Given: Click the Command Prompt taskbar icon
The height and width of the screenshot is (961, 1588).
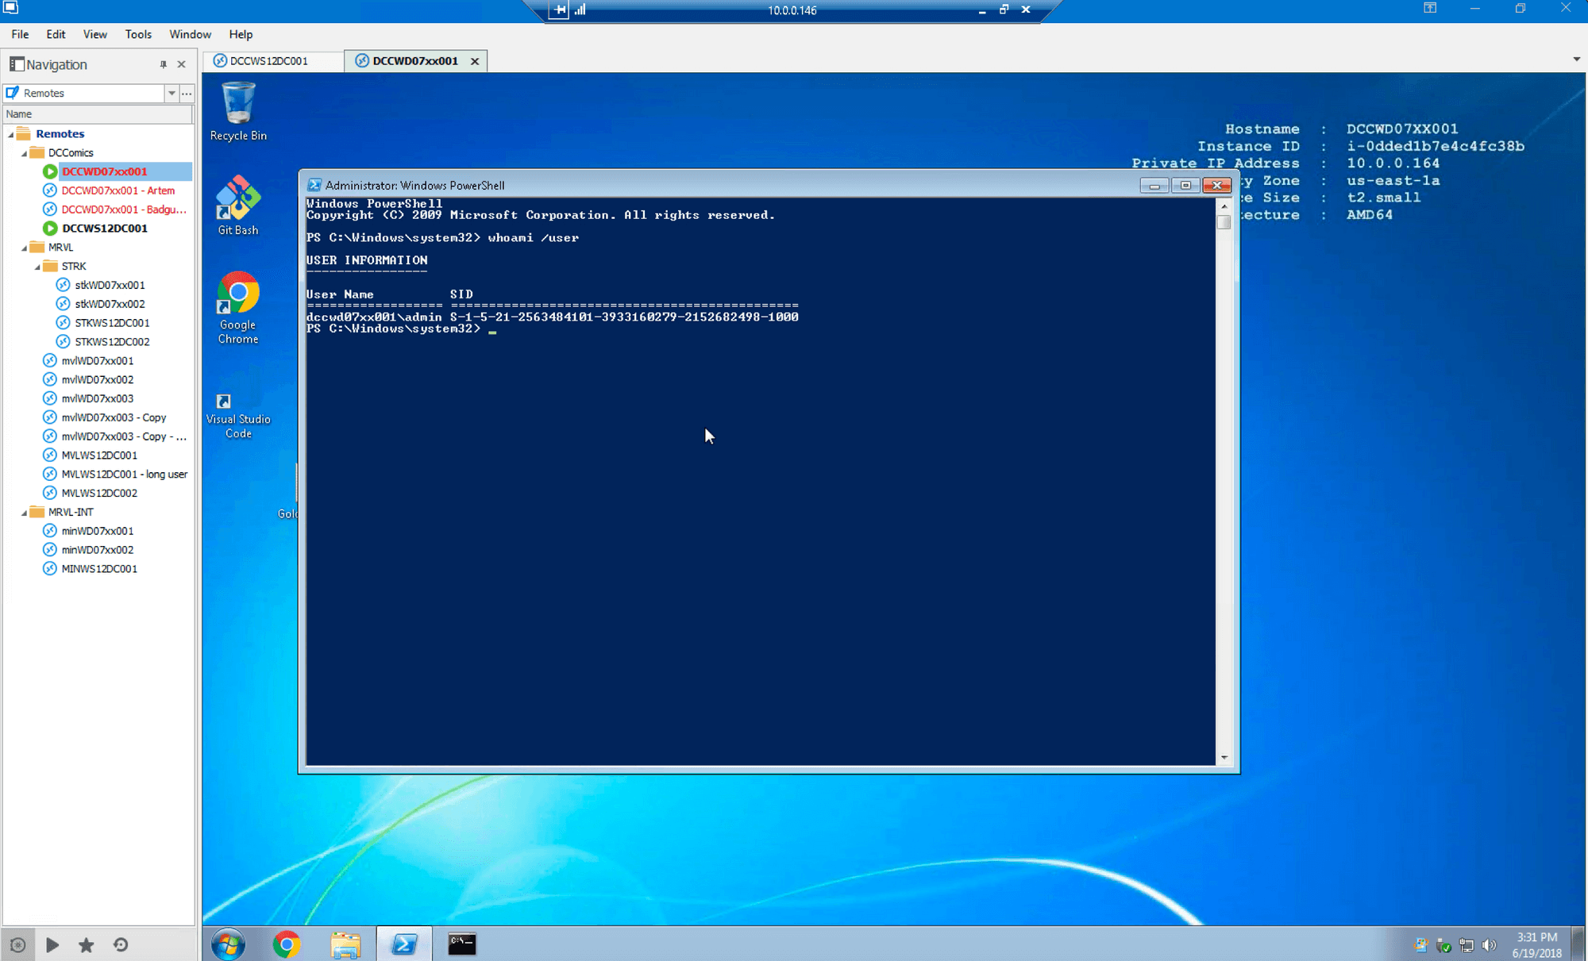Looking at the screenshot, I should 461,943.
